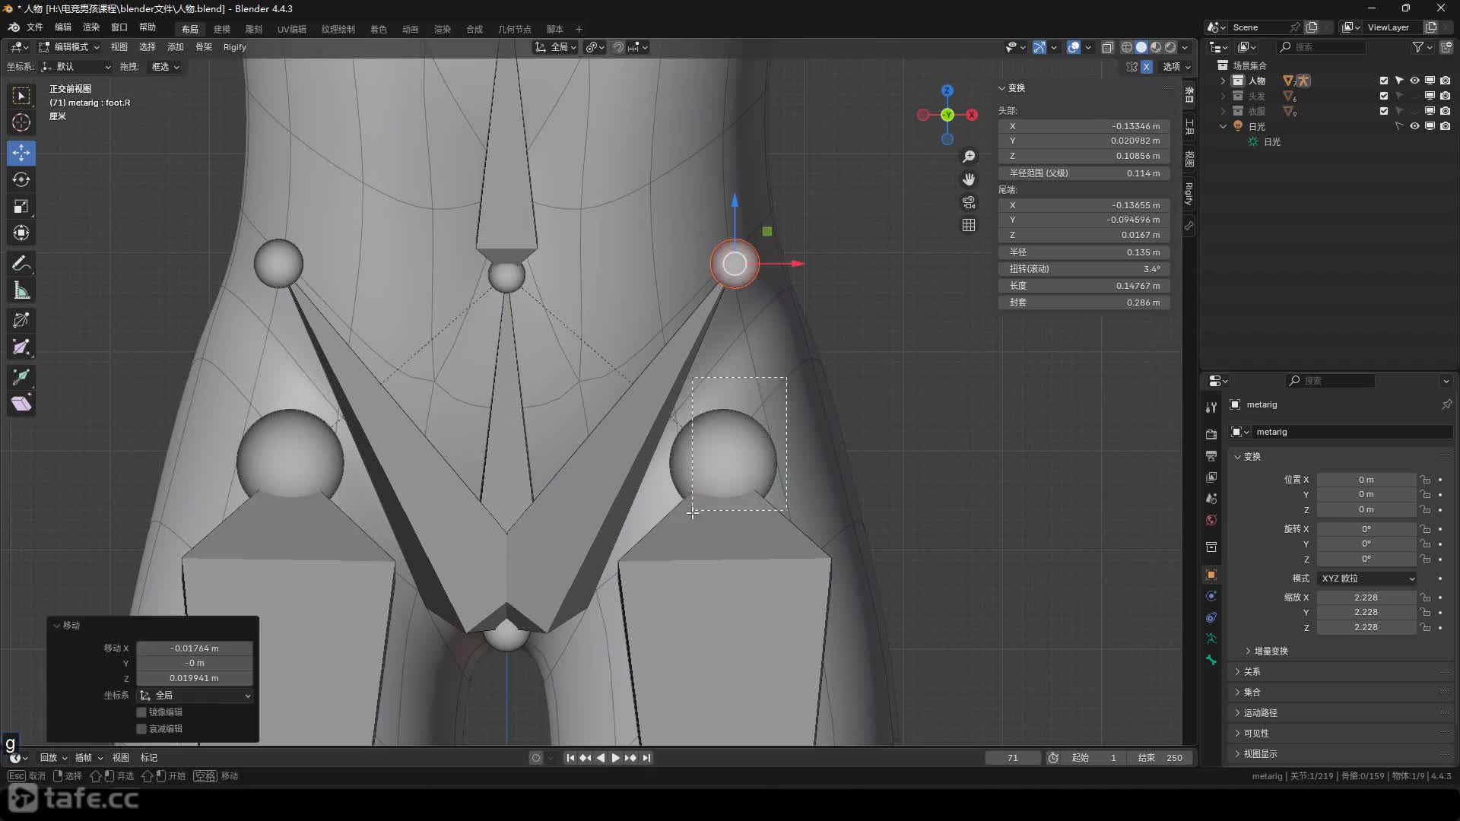
Task: Click the Select Box tool icon
Action: tap(21, 96)
